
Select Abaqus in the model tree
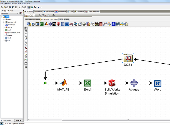(9, 35)
